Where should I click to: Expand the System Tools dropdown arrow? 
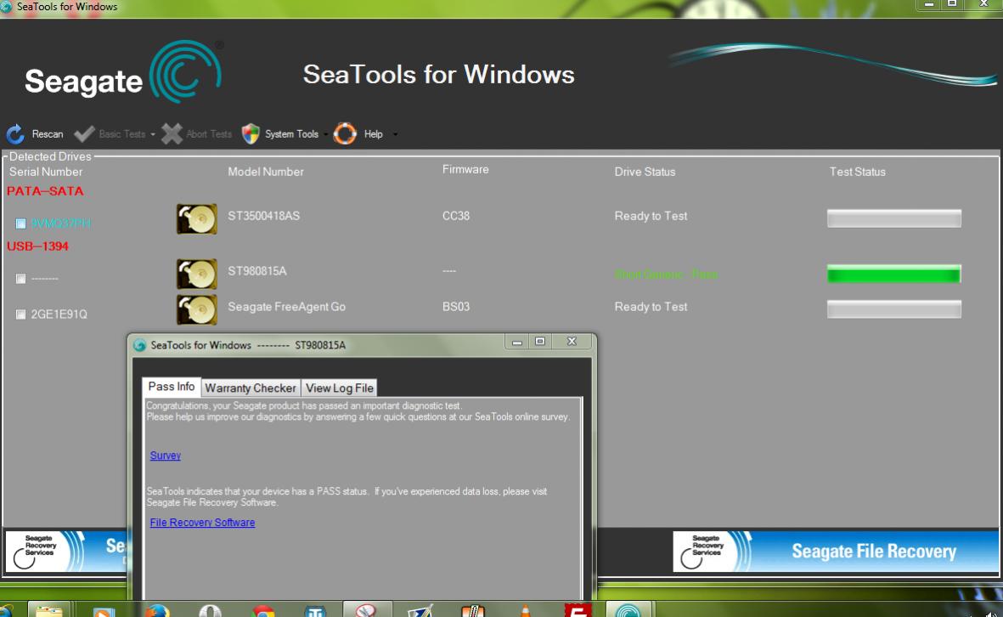pyautogui.click(x=324, y=134)
